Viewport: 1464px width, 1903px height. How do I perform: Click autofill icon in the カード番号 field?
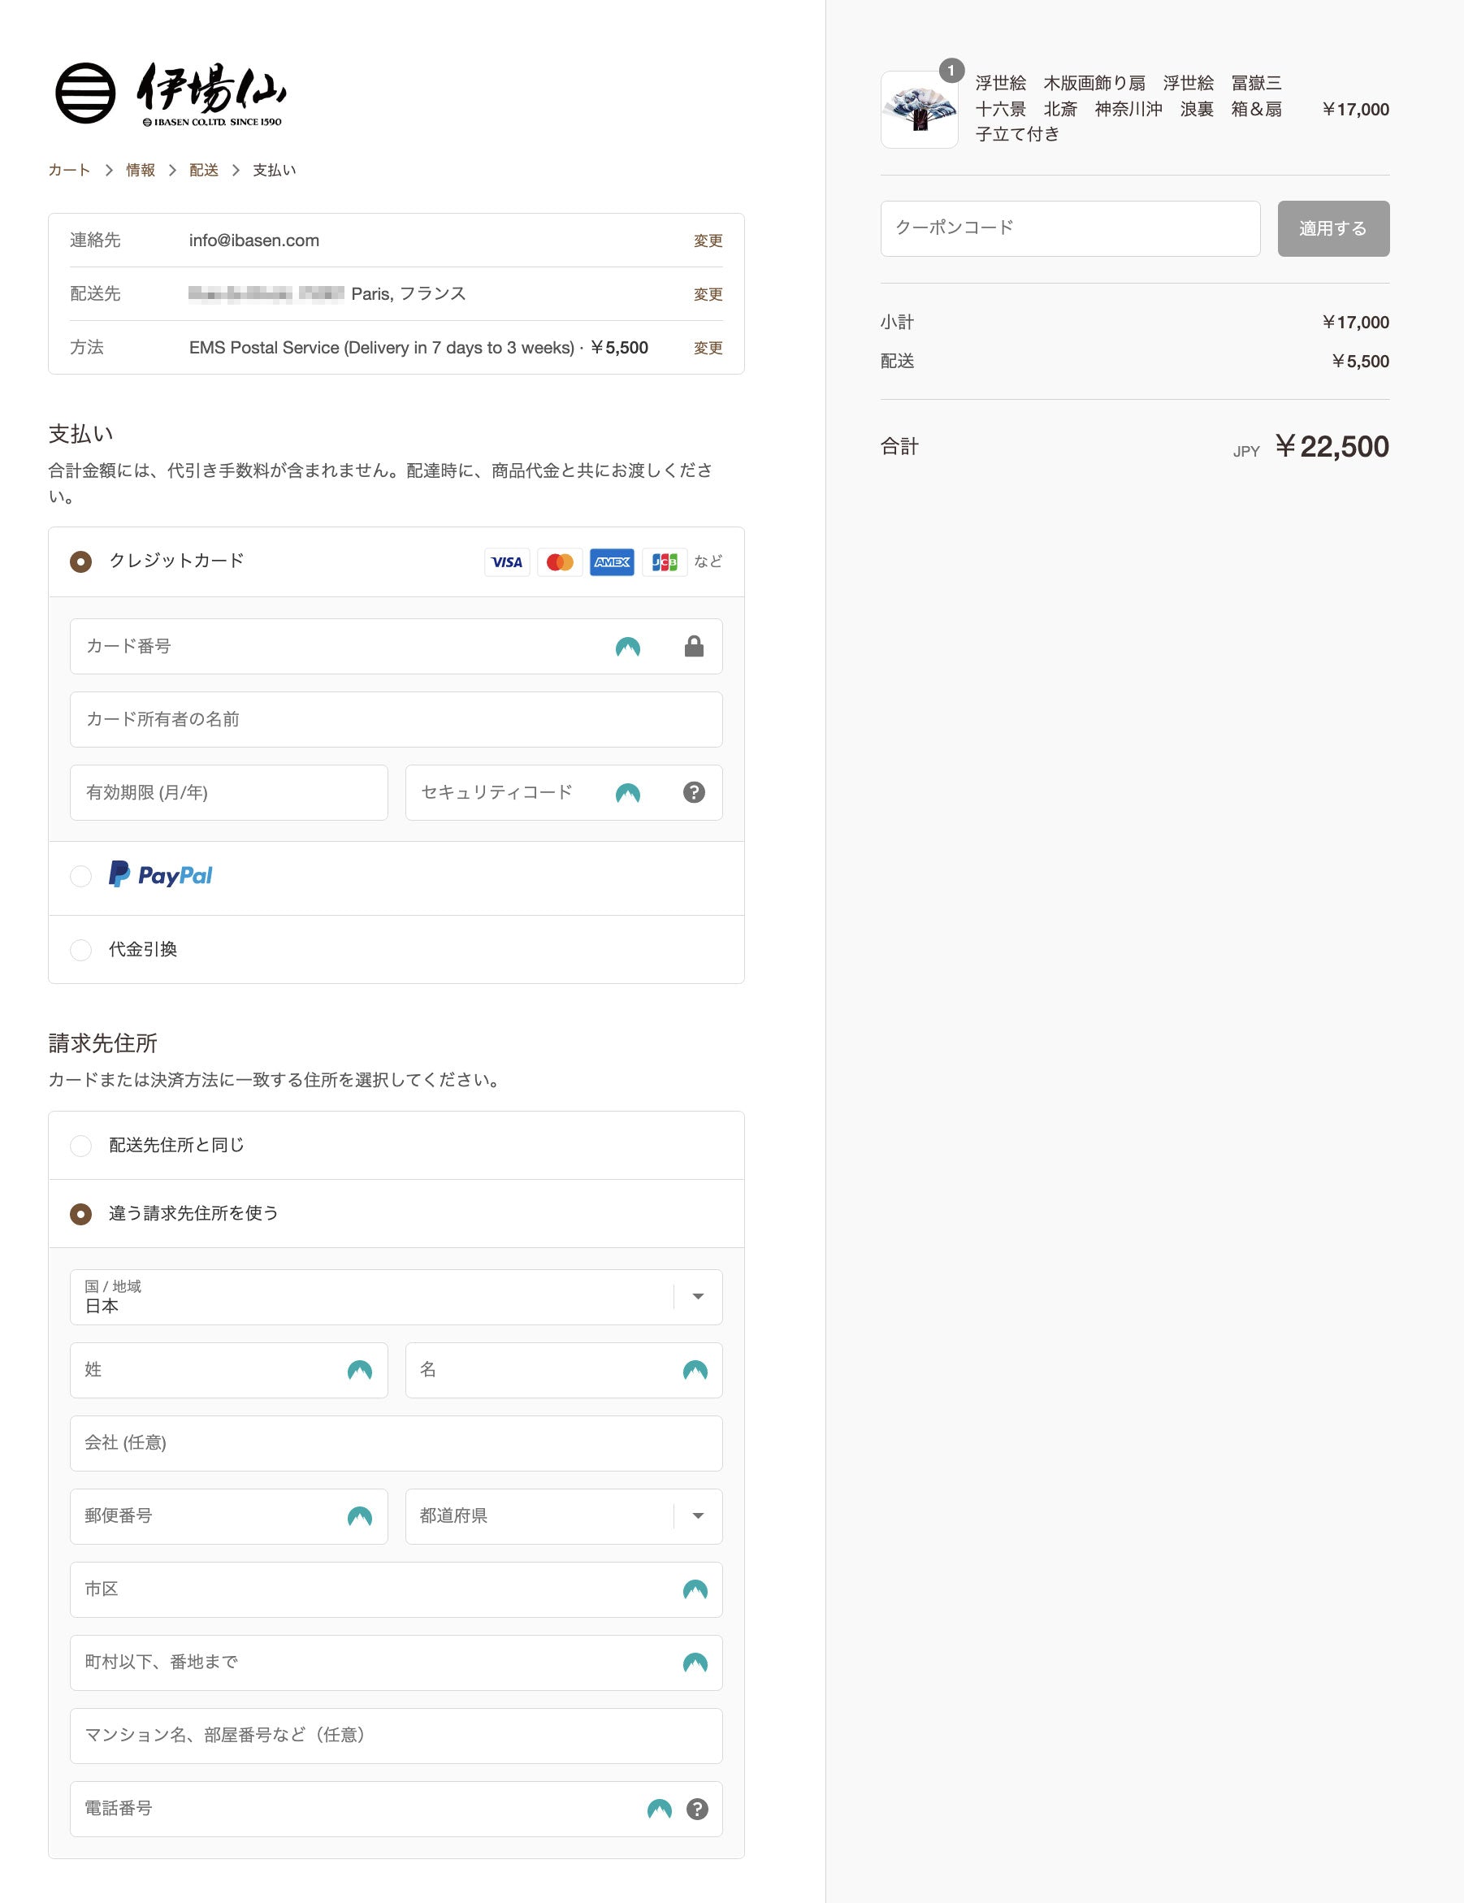point(627,647)
